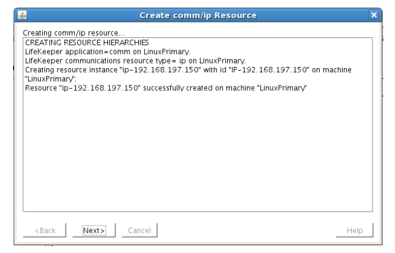Close the Create comm/ip Resource dialog
This screenshot has height=253, width=395.
[x=374, y=15]
